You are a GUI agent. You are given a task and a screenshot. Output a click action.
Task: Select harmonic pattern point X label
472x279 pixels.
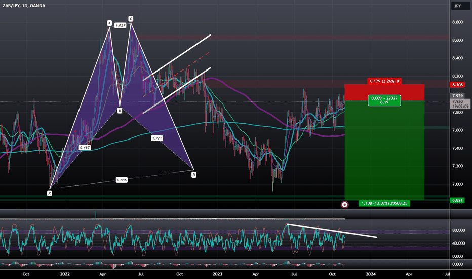coord(50,193)
